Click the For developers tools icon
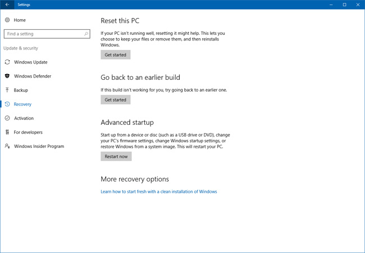Image resolution: width=365 pixels, height=253 pixels. [7, 132]
